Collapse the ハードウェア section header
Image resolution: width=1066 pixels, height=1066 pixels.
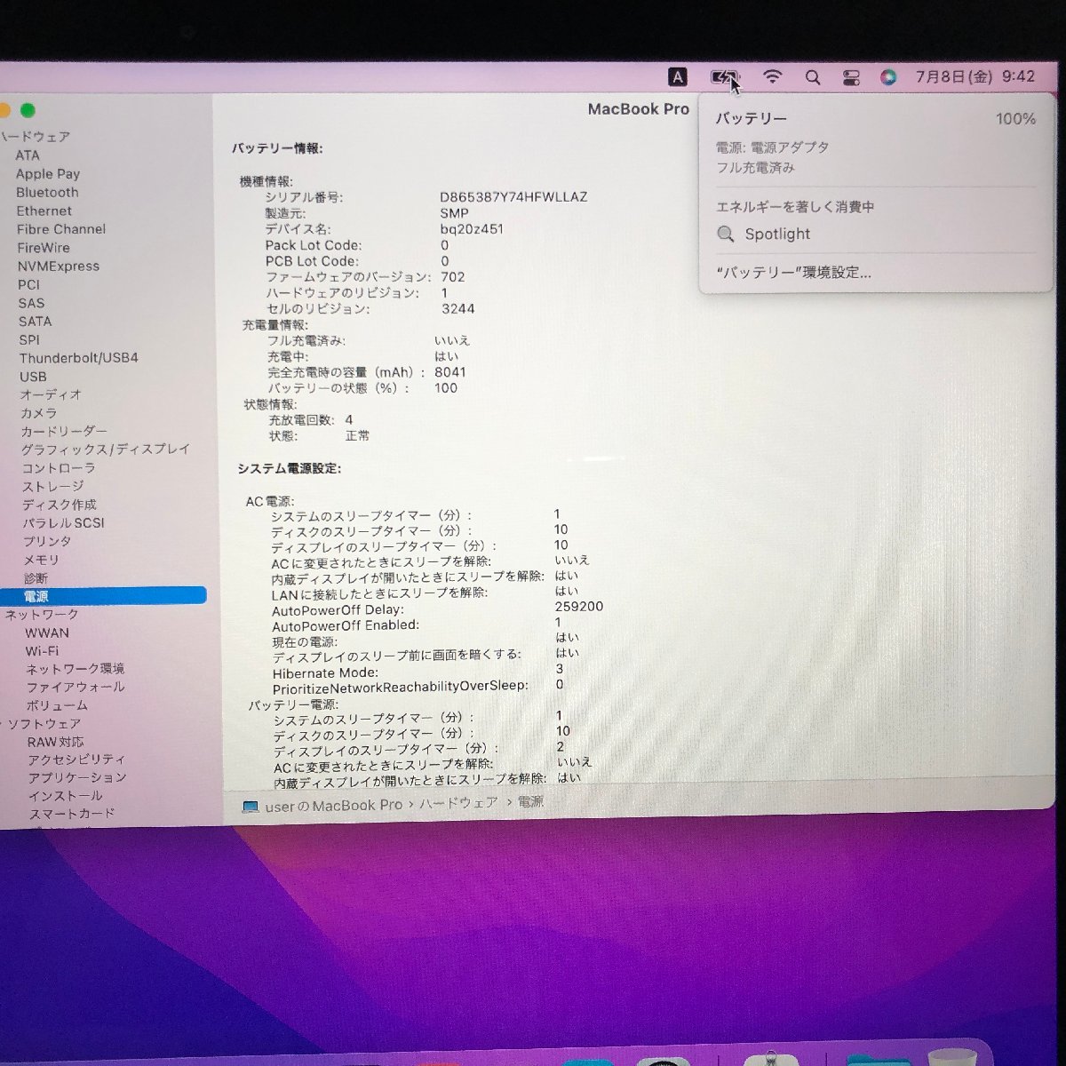click(x=35, y=137)
